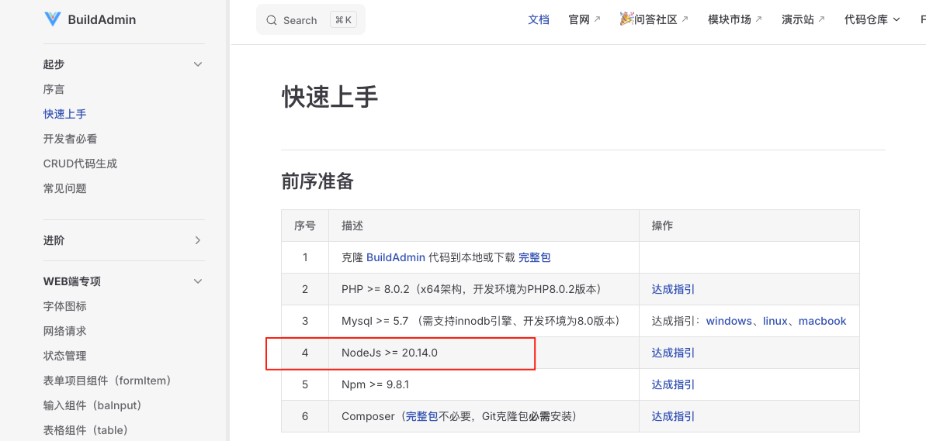Open 输入组件（baInput）in the sidebar

pyautogui.click(x=92, y=405)
